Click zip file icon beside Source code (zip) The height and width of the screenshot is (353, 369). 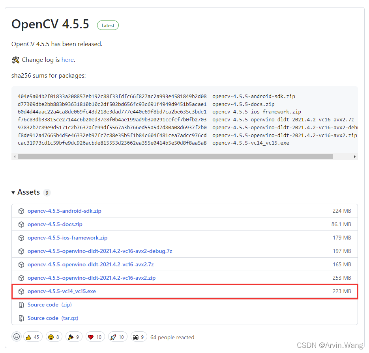pyautogui.click(x=21, y=305)
